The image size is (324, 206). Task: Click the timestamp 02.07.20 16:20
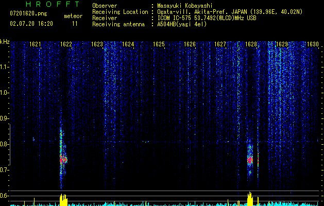pyautogui.click(x=31, y=24)
